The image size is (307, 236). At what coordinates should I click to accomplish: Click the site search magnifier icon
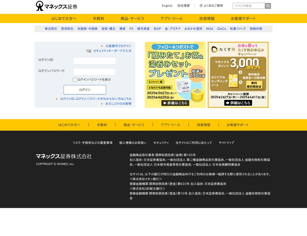(268, 6)
